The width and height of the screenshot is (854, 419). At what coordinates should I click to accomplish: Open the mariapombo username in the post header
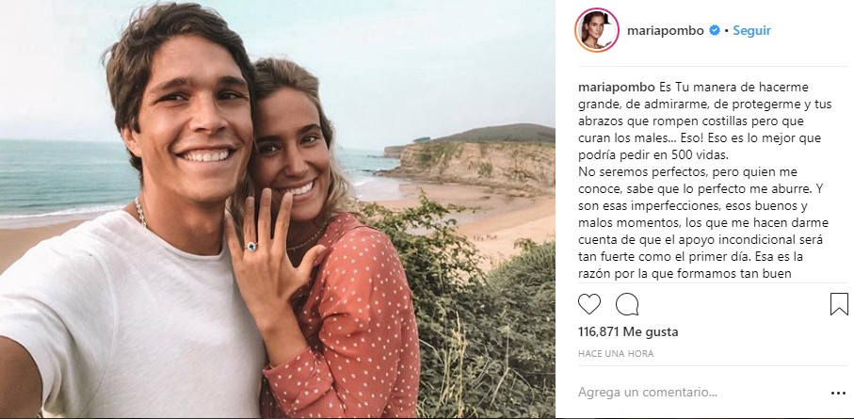(x=666, y=31)
